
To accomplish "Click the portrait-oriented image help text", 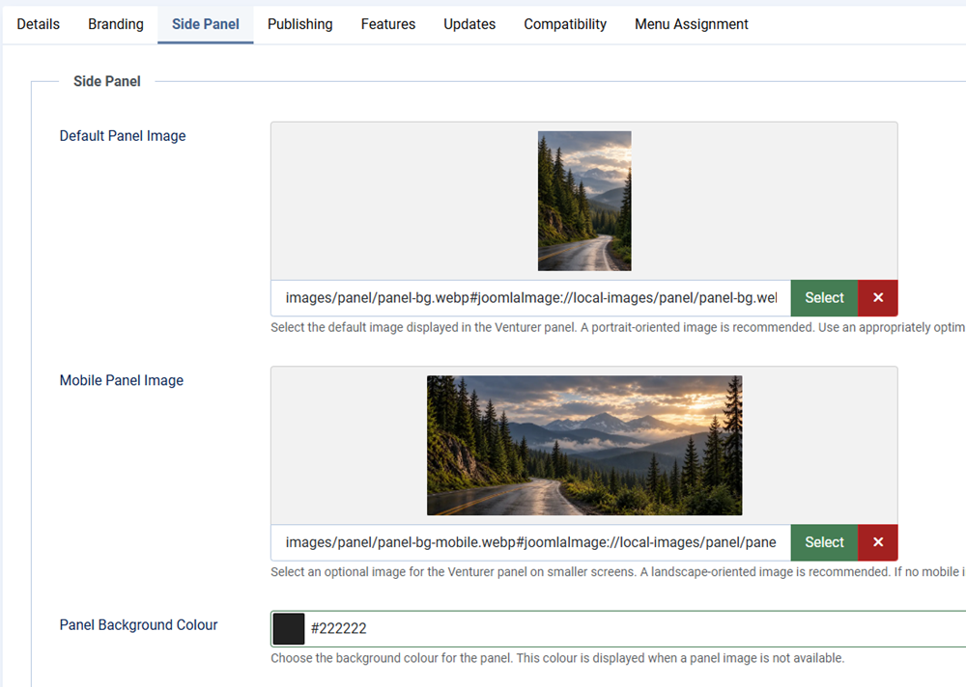I will [x=618, y=327].
